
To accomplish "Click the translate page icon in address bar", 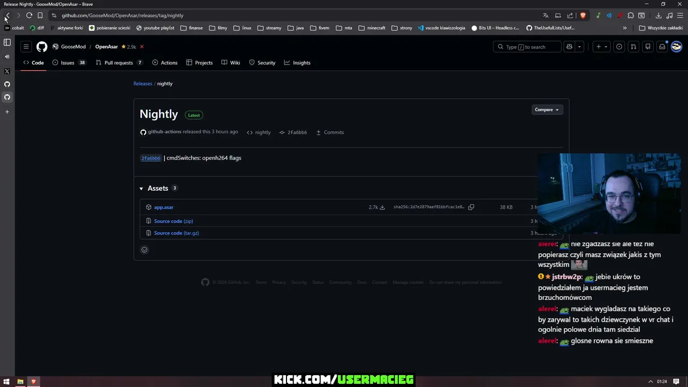I will point(546,16).
